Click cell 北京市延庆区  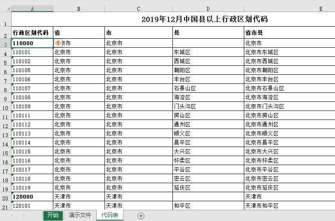(x=289, y=188)
